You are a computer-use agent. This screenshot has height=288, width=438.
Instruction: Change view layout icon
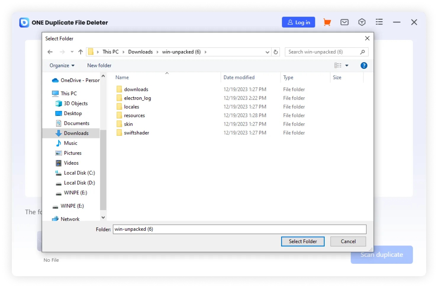338,66
